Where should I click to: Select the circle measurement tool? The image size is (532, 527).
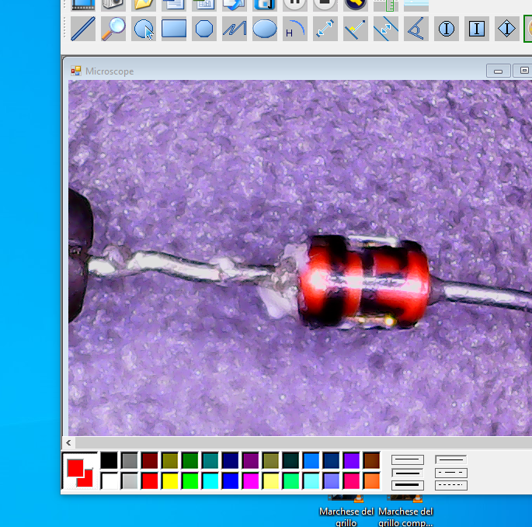pyautogui.click(x=144, y=29)
